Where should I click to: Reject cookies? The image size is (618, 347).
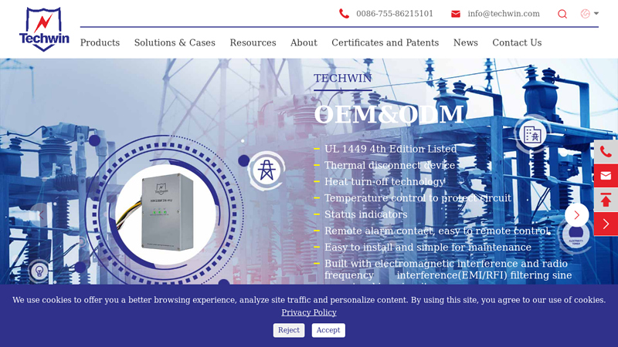coord(289,330)
